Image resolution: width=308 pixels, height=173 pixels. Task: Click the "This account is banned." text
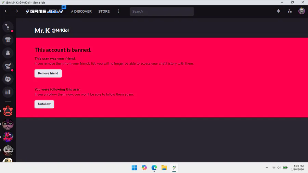(63, 50)
